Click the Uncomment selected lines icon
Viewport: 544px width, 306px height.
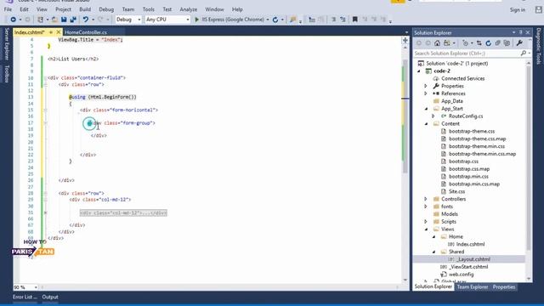[343, 20]
